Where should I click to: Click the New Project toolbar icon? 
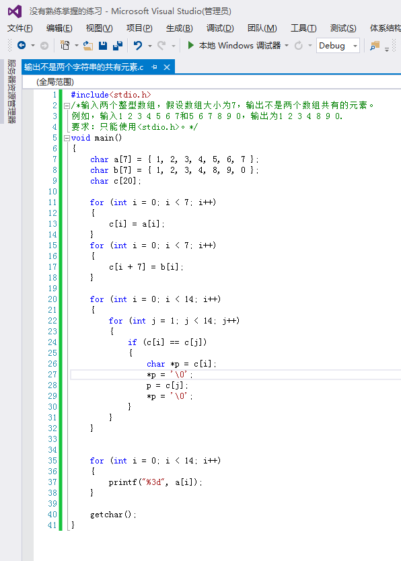(65, 46)
